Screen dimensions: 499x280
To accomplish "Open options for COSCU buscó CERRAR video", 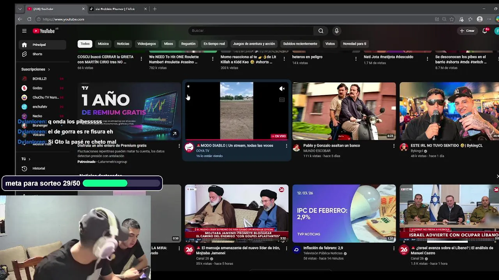I will pos(141,59).
